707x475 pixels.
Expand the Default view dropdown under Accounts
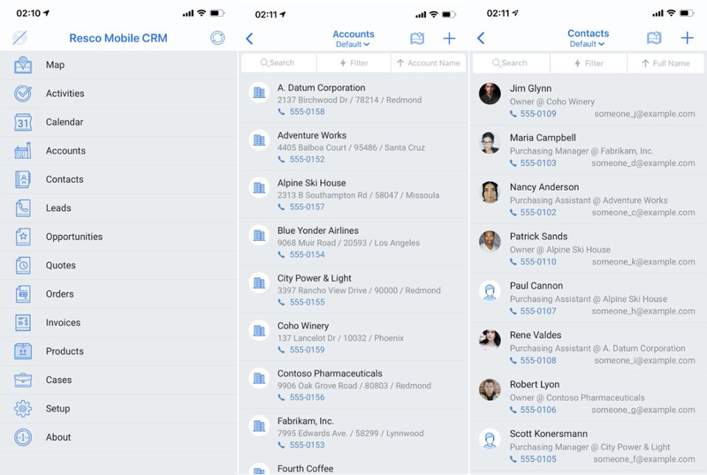click(x=353, y=44)
